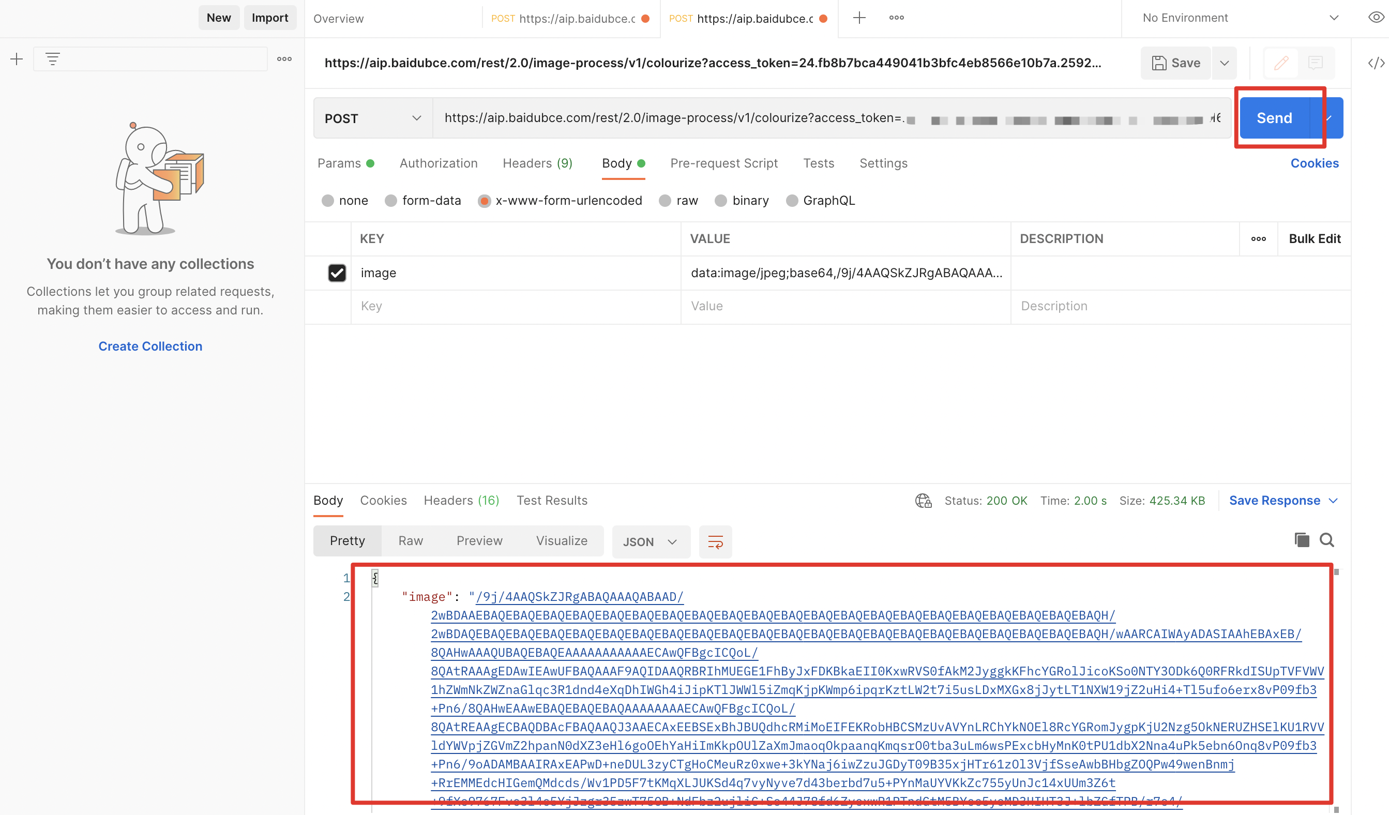Click the collections filter icon

pyautogui.click(x=52, y=59)
